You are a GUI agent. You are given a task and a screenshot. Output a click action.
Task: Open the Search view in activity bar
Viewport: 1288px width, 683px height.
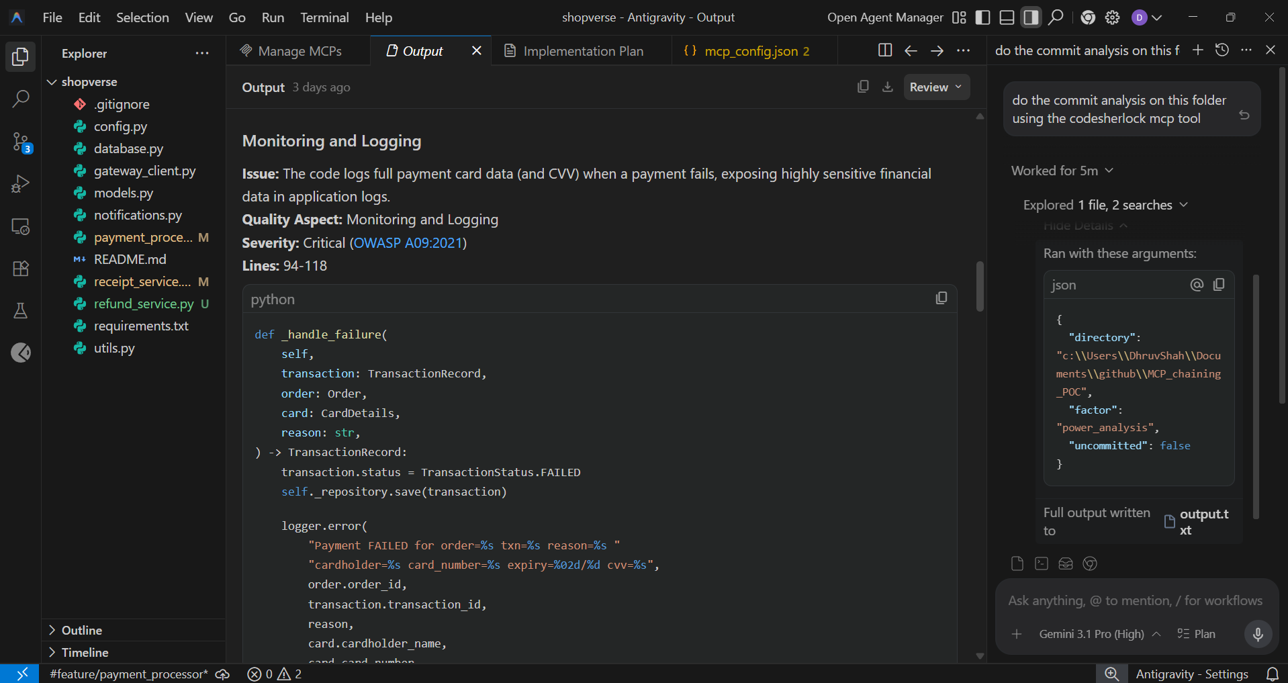coord(20,99)
